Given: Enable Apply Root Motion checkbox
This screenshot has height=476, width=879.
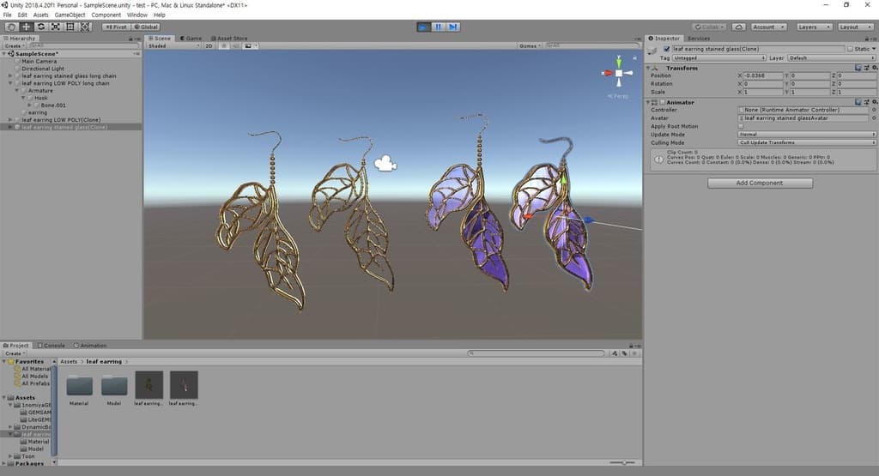Looking at the screenshot, I should click(x=741, y=126).
